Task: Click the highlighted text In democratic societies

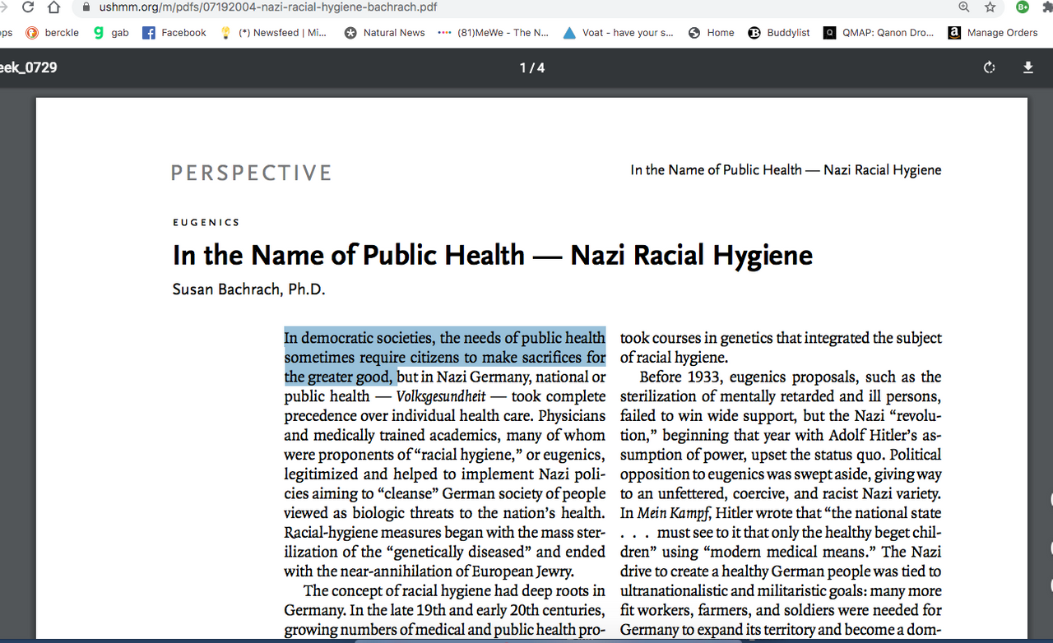Action: coord(445,358)
